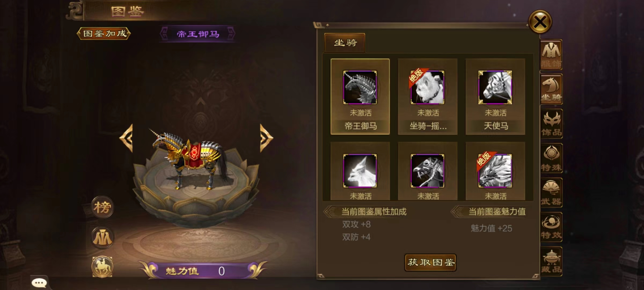Click the 图鉴加成 button
The width and height of the screenshot is (644, 290).
click(104, 34)
